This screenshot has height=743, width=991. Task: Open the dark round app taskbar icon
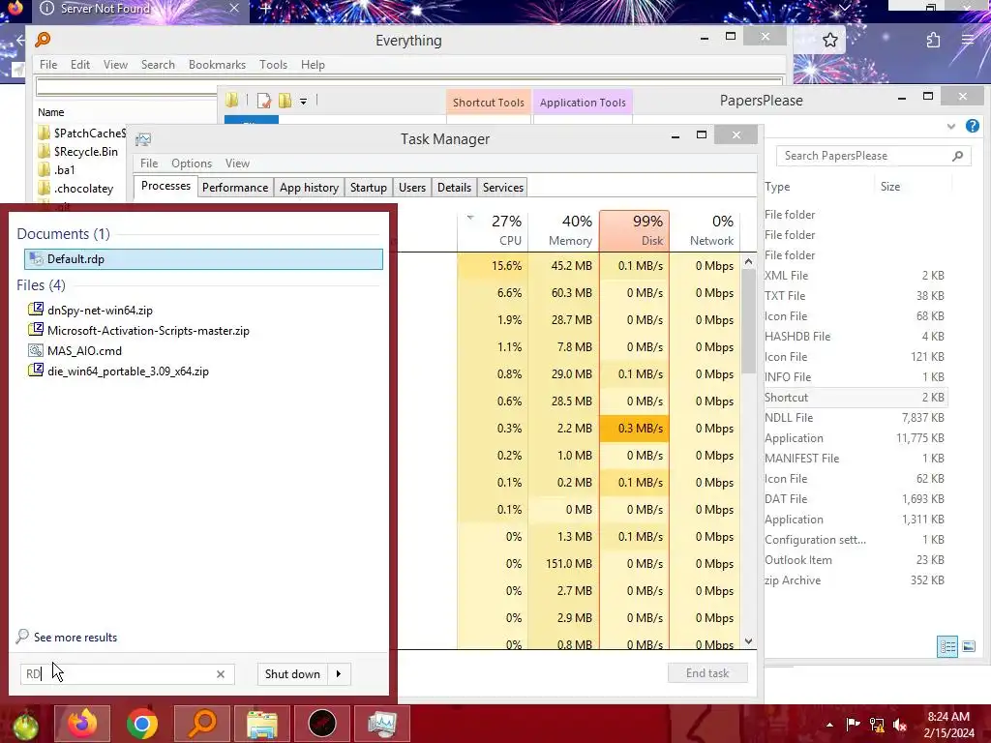click(322, 724)
